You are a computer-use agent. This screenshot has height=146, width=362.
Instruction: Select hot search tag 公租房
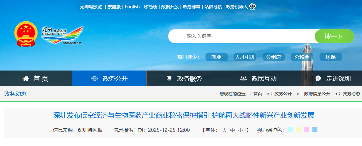pos(274,57)
